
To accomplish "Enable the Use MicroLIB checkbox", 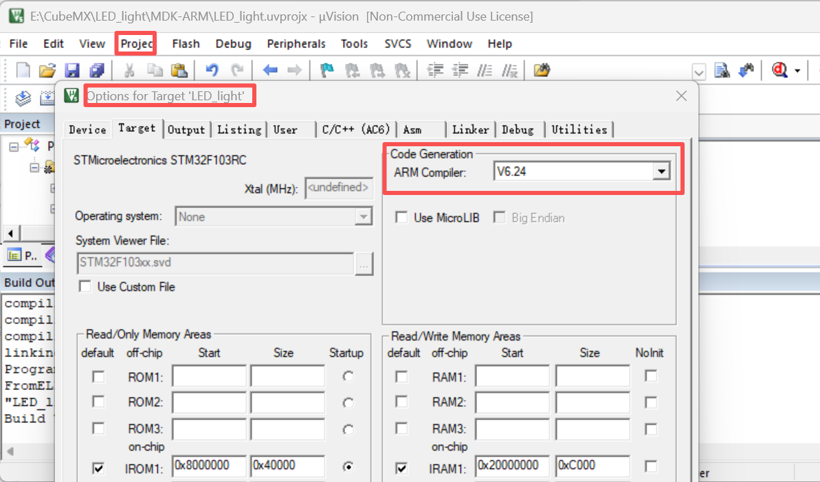I will [401, 217].
